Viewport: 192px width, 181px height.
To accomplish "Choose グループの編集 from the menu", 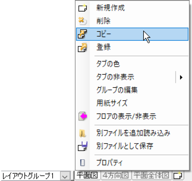I will tap(132, 90).
